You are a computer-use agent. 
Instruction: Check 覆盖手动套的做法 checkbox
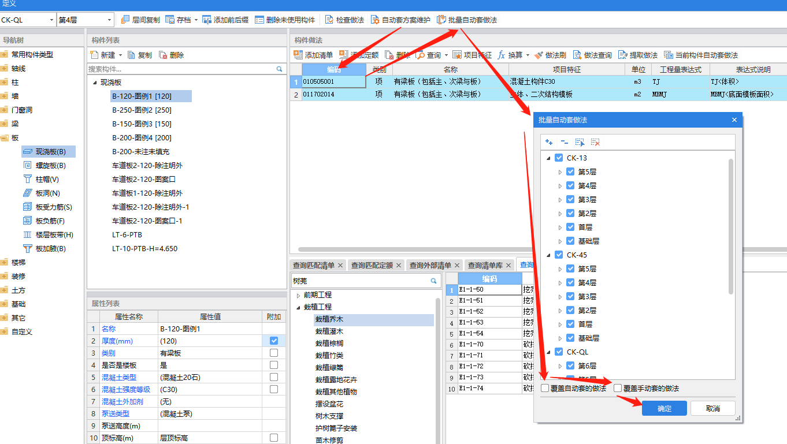pyautogui.click(x=618, y=389)
